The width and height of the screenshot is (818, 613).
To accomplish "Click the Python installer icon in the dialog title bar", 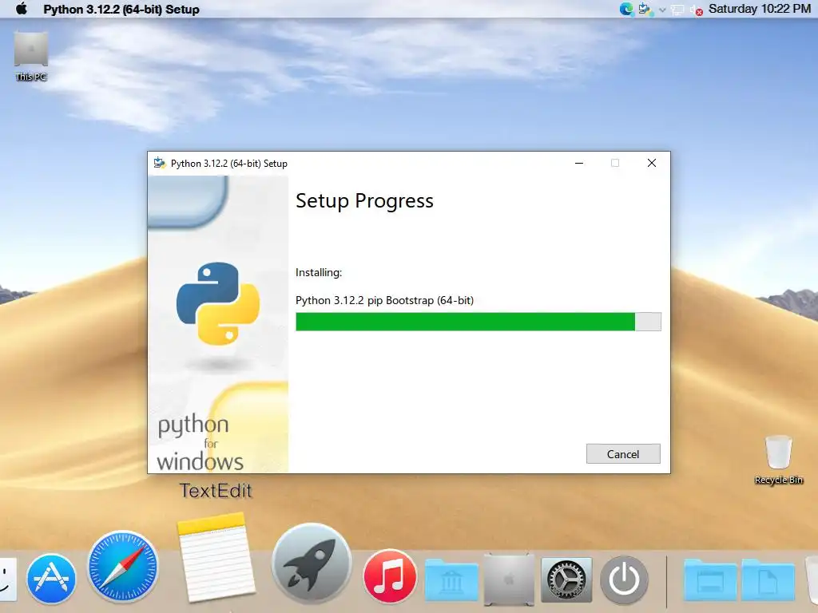I will tap(159, 163).
